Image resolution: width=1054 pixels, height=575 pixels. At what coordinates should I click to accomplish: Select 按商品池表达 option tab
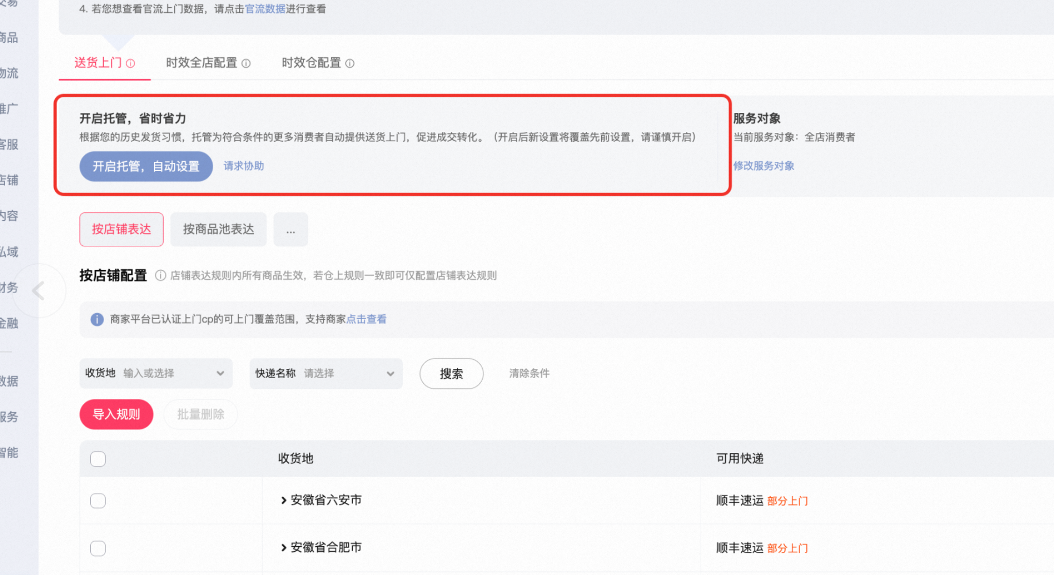click(x=218, y=229)
